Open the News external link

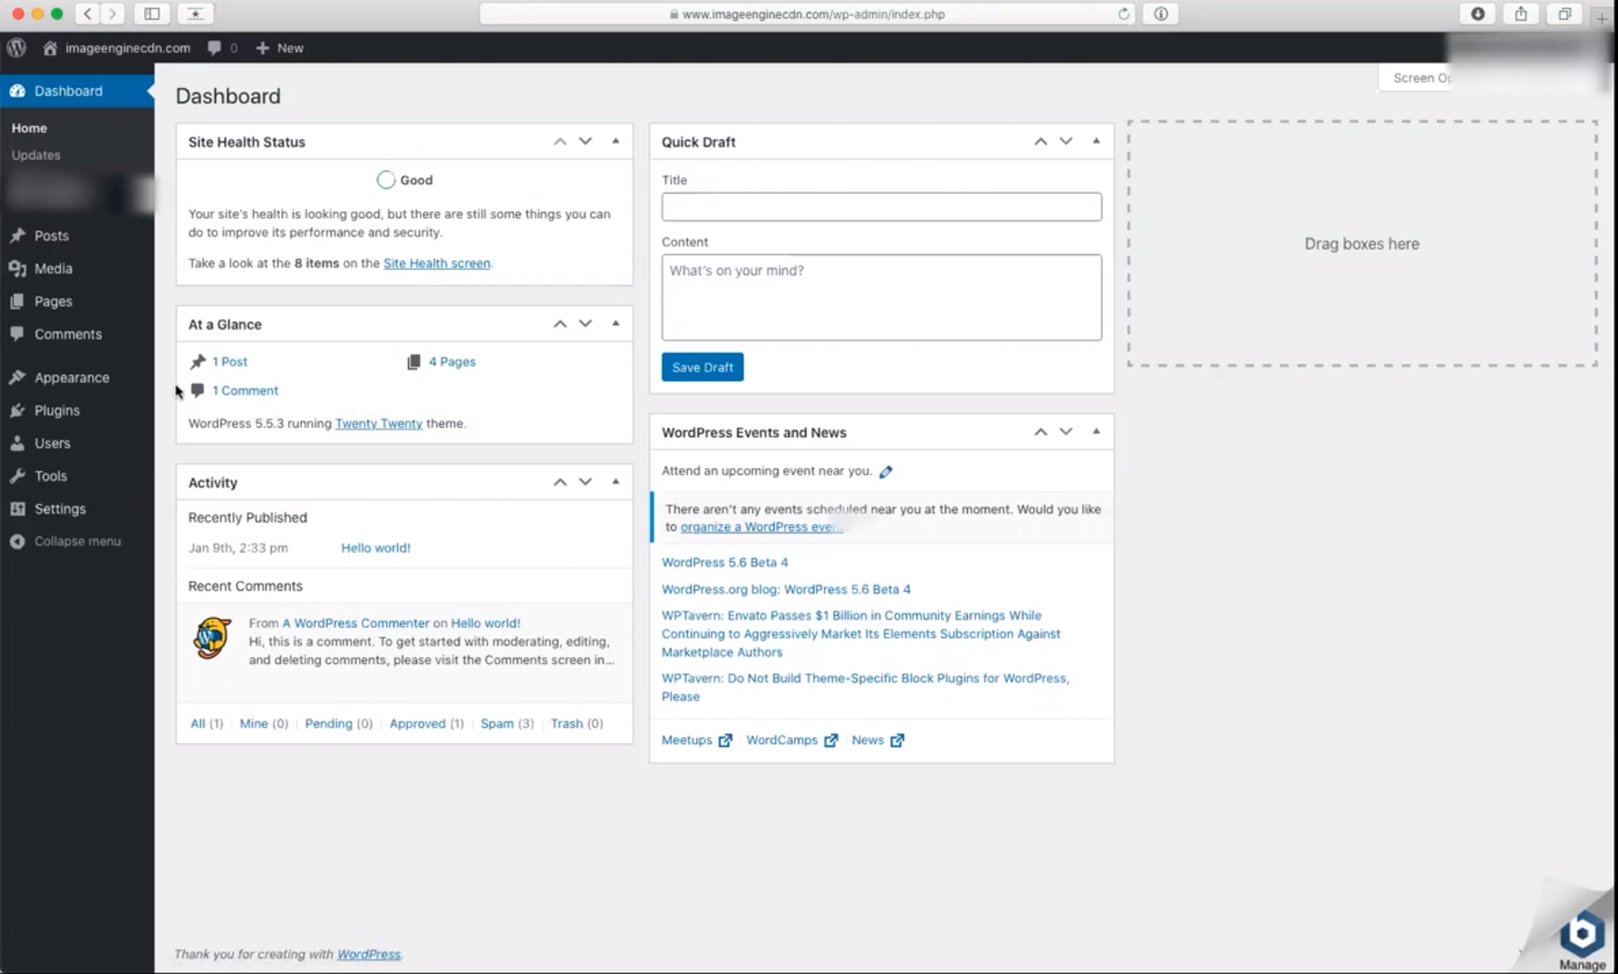pyautogui.click(x=877, y=740)
